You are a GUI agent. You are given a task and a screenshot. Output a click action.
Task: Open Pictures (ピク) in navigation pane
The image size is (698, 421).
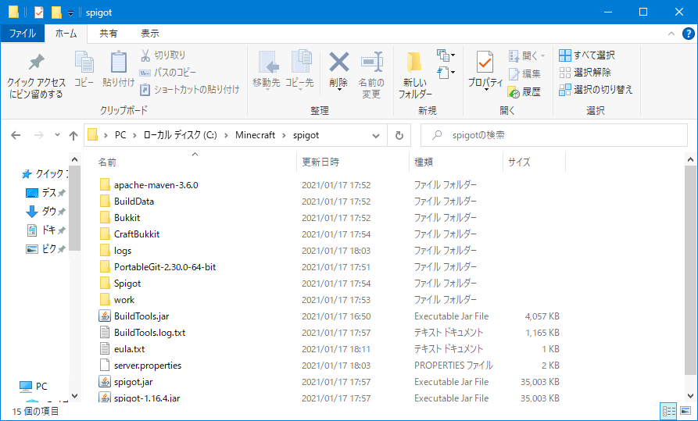46,248
